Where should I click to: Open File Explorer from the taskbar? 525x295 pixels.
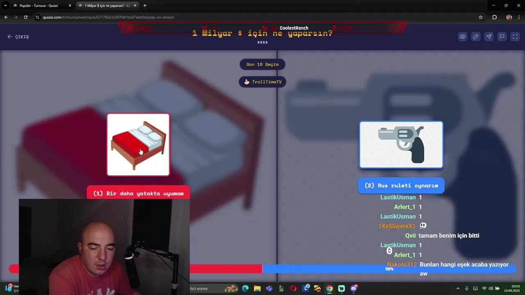coord(257,288)
